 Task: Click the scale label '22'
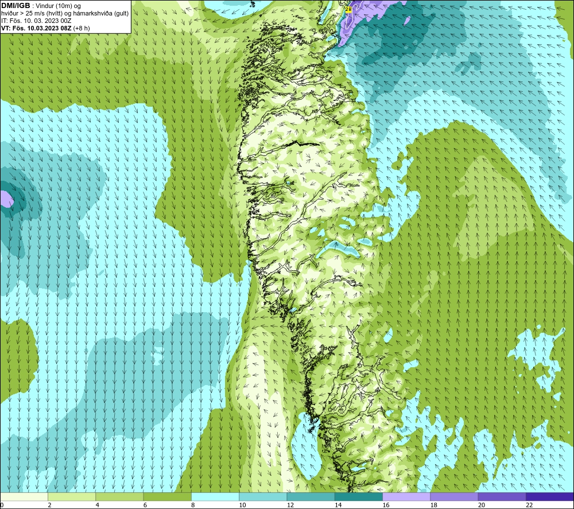[529, 506]
